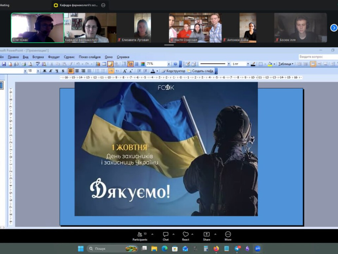Select Align Right paragraph button
338x254 pixels.
[x=83, y=71]
